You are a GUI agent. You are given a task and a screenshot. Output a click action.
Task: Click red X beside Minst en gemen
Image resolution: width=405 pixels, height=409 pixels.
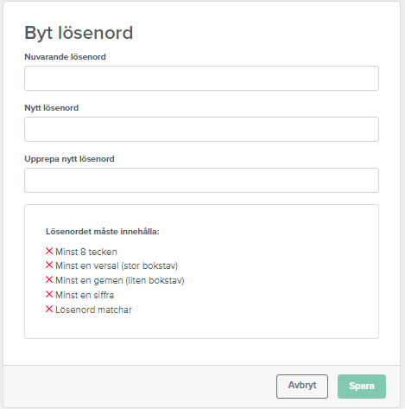49,279
